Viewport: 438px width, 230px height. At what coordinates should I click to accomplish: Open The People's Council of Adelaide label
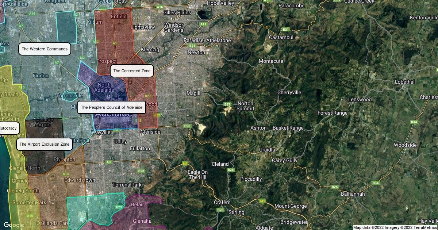[x=111, y=108]
